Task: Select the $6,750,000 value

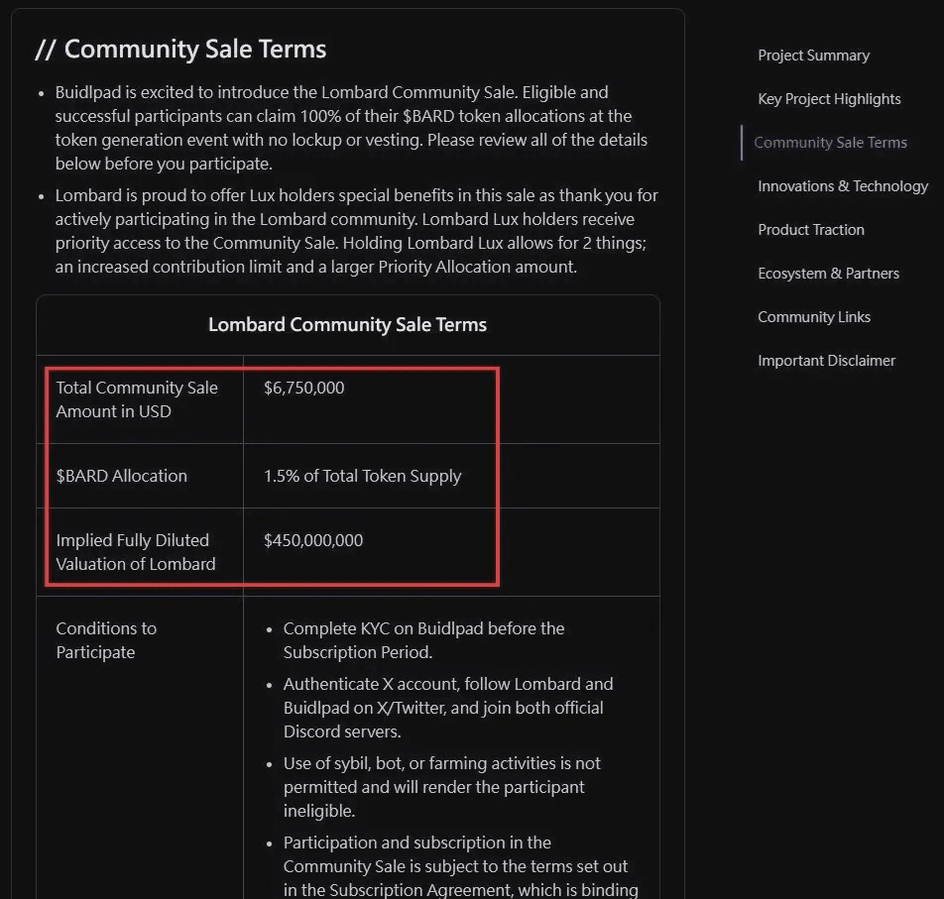Action: pos(304,388)
